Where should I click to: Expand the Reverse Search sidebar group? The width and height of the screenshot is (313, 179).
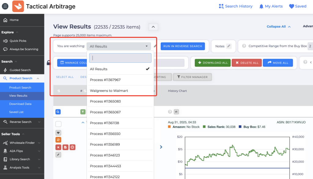[39, 122]
